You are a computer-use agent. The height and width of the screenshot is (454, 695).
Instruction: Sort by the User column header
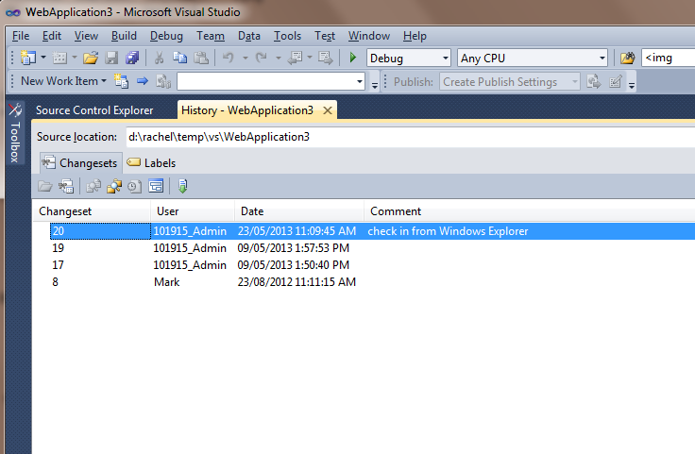click(x=168, y=211)
